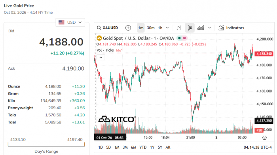Set chart range to 5D

(x=108, y=147)
